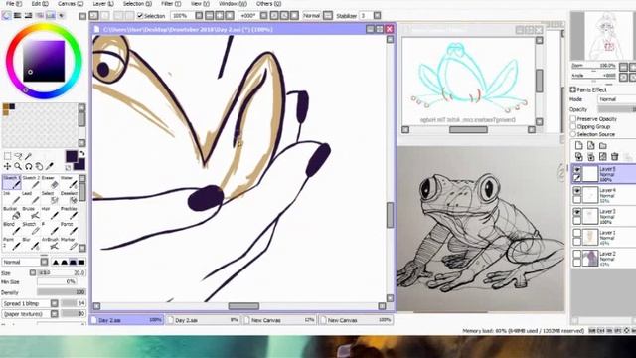Enable Clipping Group checkbox
636x358 pixels.
(573, 126)
